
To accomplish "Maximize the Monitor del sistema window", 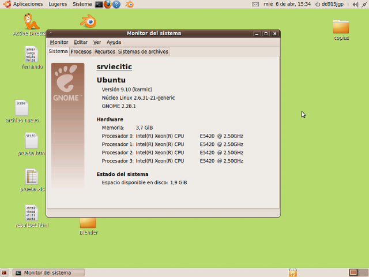I will (x=266, y=33).
